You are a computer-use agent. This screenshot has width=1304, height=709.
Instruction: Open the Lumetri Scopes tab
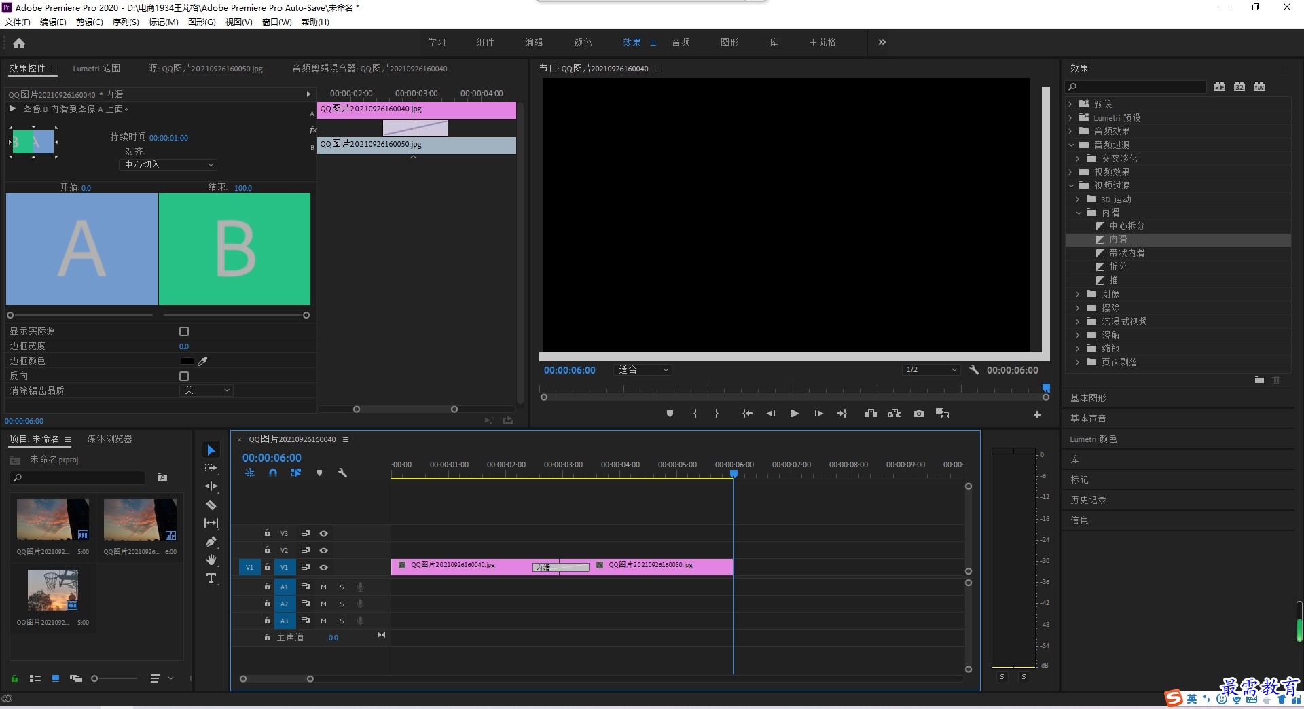pyautogui.click(x=96, y=69)
